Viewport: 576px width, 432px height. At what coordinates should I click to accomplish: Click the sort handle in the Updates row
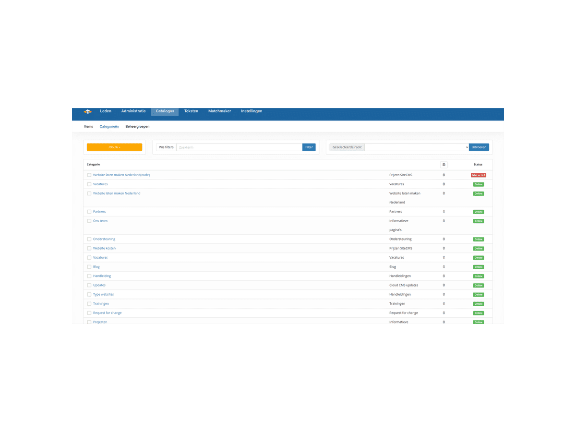point(444,285)
